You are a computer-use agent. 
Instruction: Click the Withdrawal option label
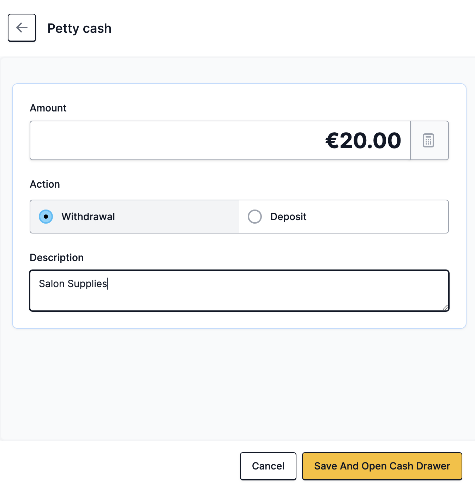click(x=88, y=217)
